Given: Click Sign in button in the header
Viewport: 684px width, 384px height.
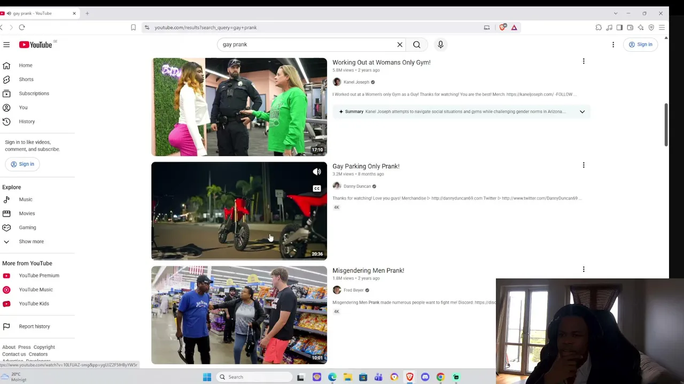Looking at the screenshot, I should click(x=641, y=45).
